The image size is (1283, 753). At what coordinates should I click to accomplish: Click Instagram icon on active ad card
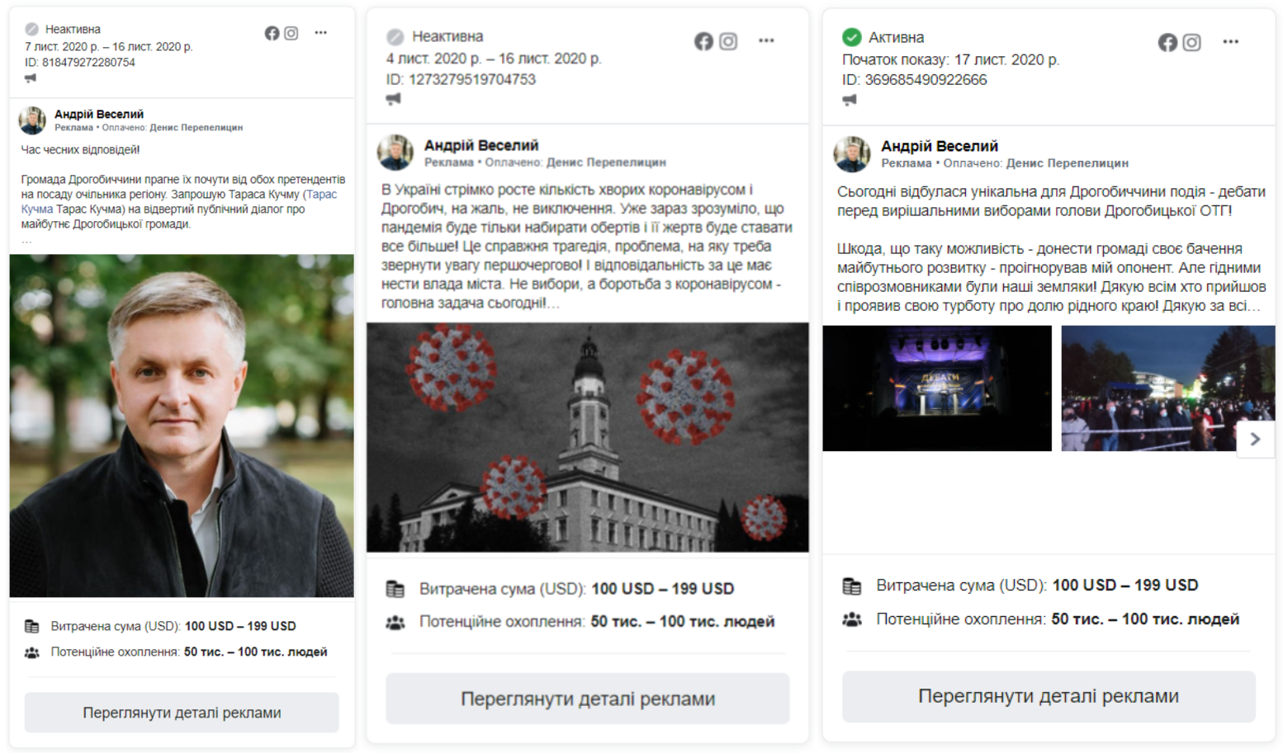tap(1191, 42)
